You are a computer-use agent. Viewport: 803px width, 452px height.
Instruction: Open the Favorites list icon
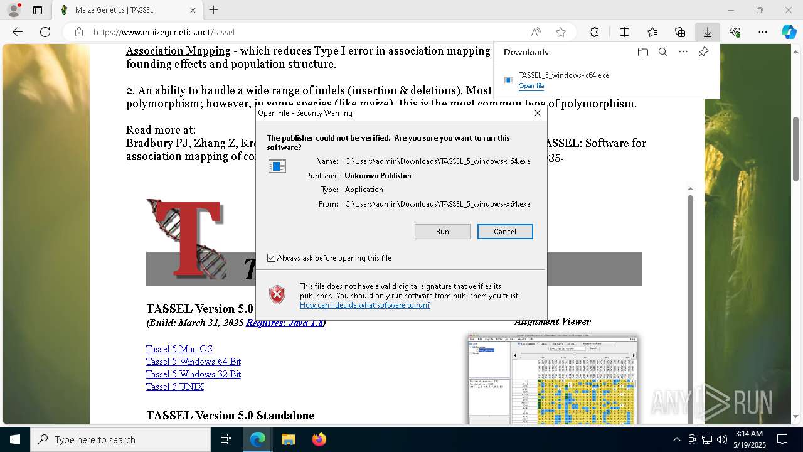(652, 32)
